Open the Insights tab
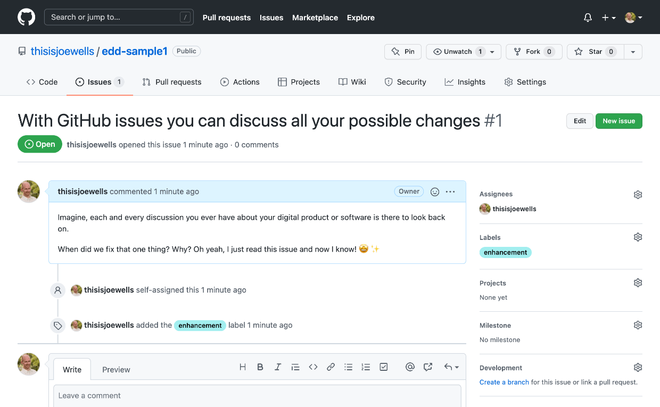 (x=465, y=82)
